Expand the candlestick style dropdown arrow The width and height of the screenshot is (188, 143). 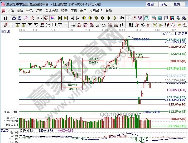click(x=41, y=18)
